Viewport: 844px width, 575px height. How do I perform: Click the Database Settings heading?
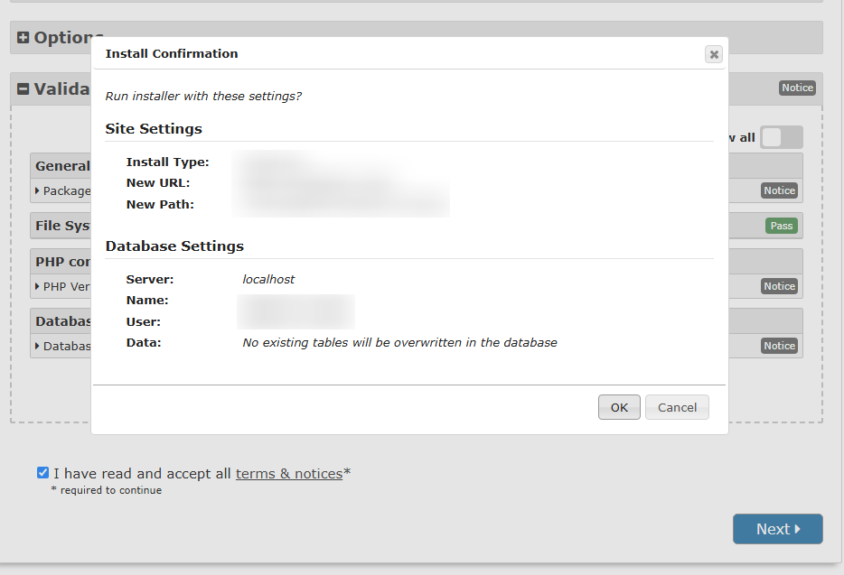pyautogui.click(x=175, y=246)
